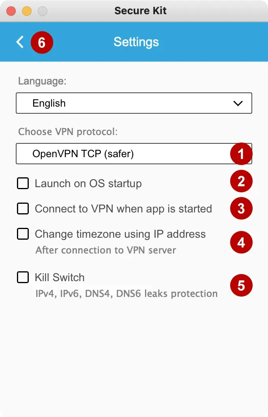The width and height of the screenshot is (268, 417).
Task: Click the yellow minimize button
Action: tap(26, 11)
